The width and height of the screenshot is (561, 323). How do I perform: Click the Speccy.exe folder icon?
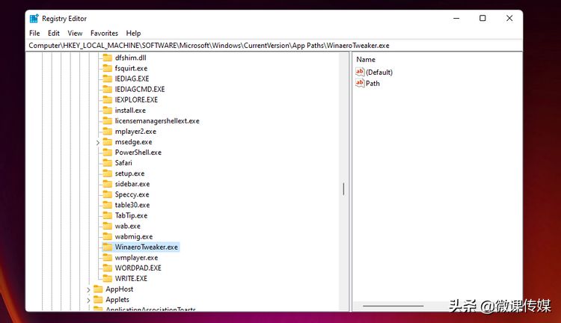point(107,194)
